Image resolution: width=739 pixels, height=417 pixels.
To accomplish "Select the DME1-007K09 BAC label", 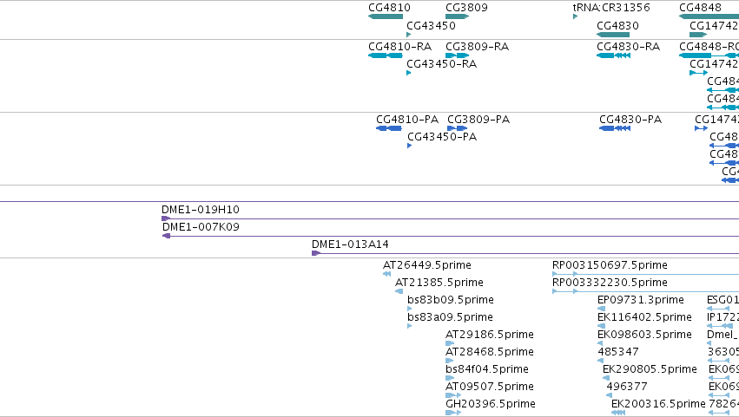I will 201,227.
